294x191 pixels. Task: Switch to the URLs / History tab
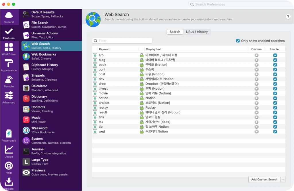coord(197,32)
